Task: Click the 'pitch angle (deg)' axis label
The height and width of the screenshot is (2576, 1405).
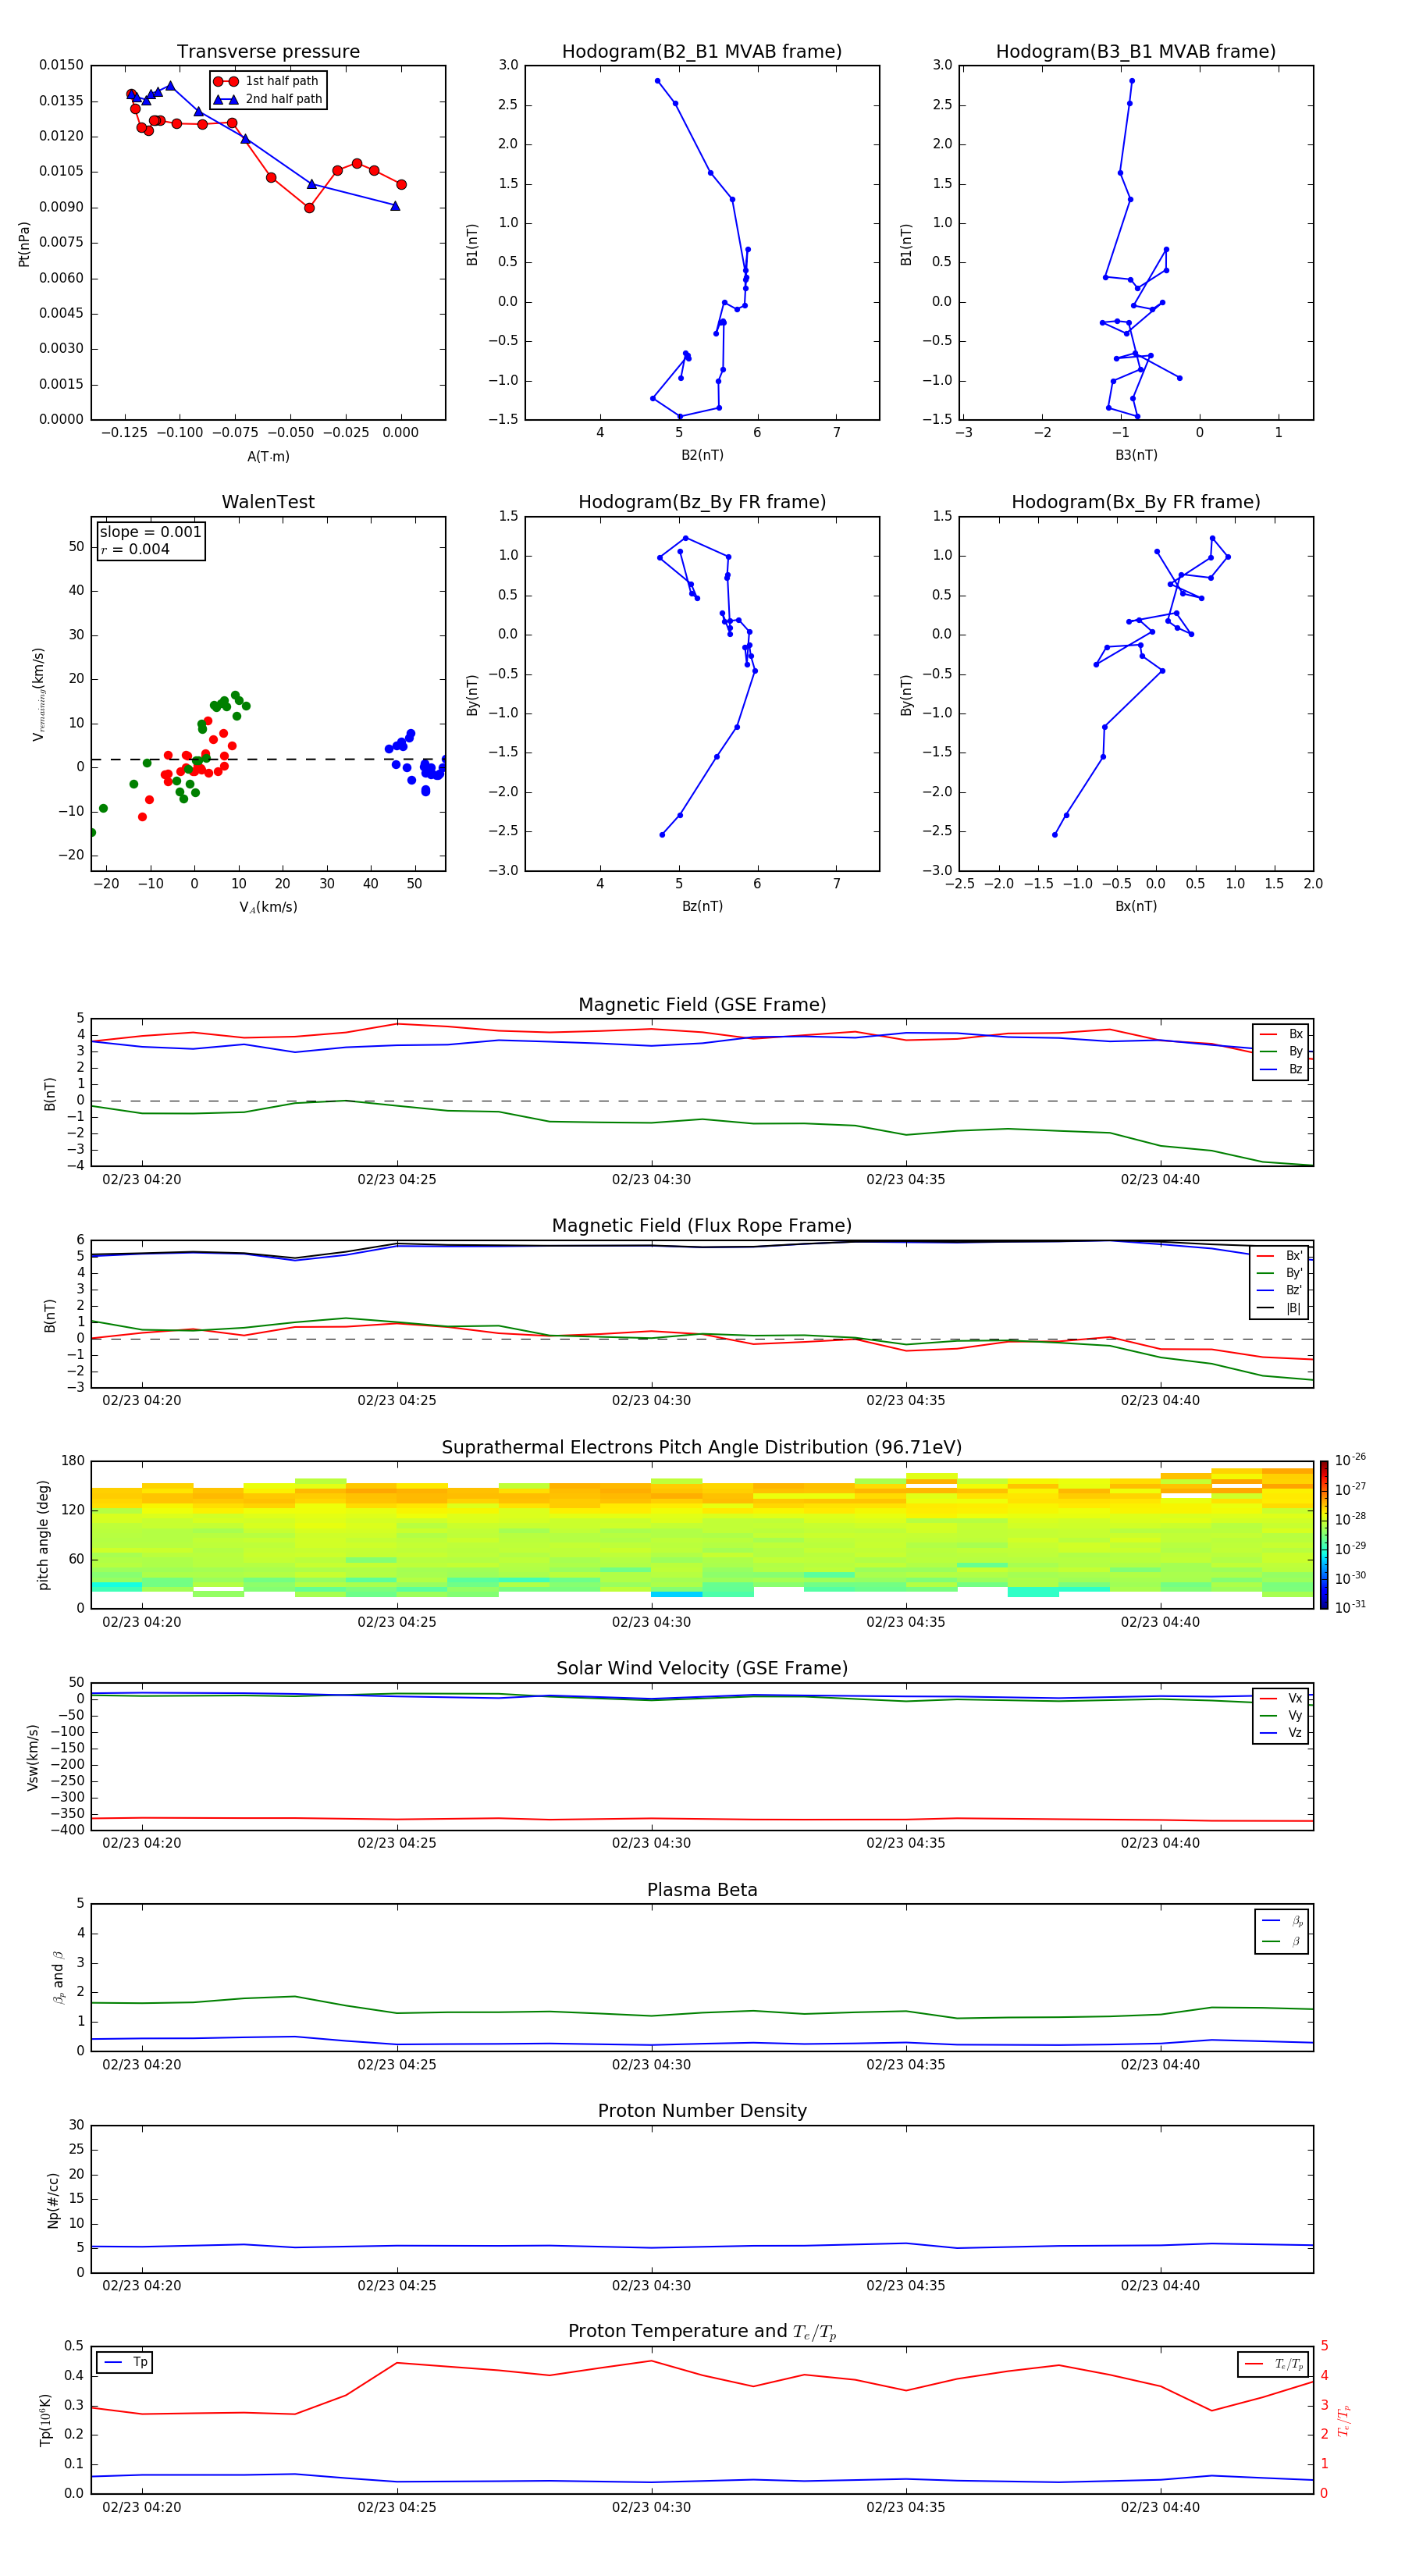Action: 43,1535
